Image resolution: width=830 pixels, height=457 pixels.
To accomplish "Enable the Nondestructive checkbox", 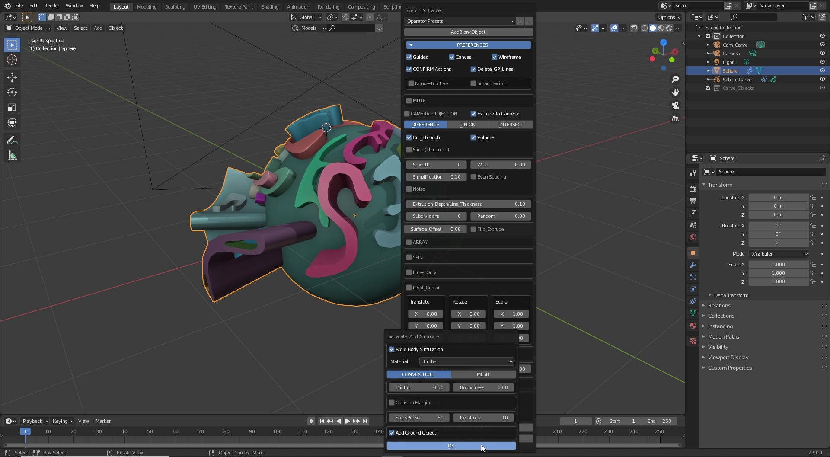I will pyautogui.click(x=411, y=83).
